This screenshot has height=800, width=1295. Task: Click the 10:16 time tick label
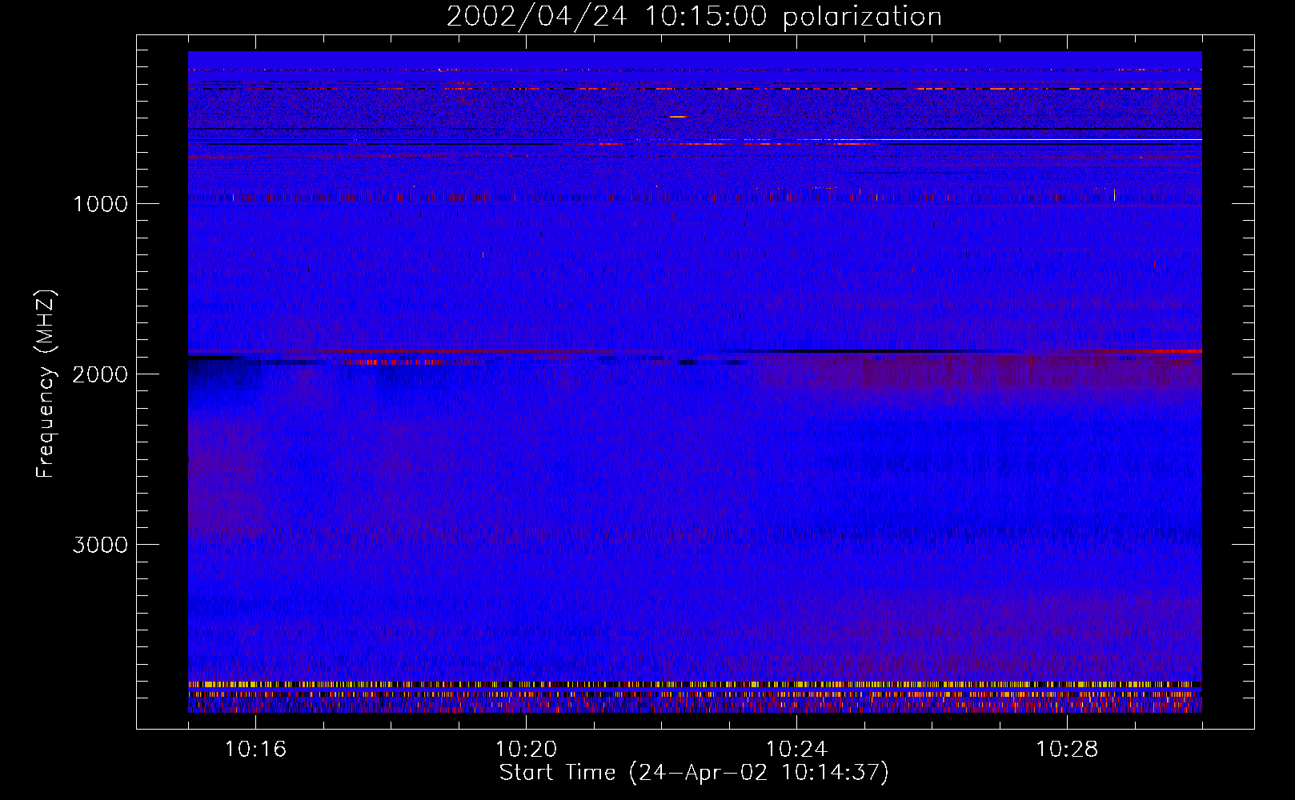(x=255, y=750)
